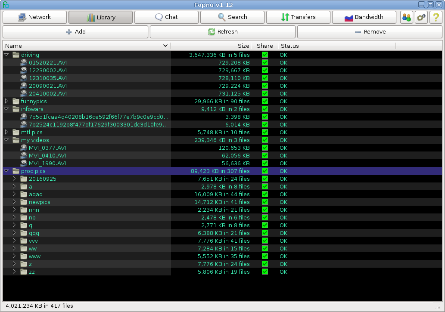Click the yellow question mark help icon
The image size is (445, 312).
click(x=436, y=17)
